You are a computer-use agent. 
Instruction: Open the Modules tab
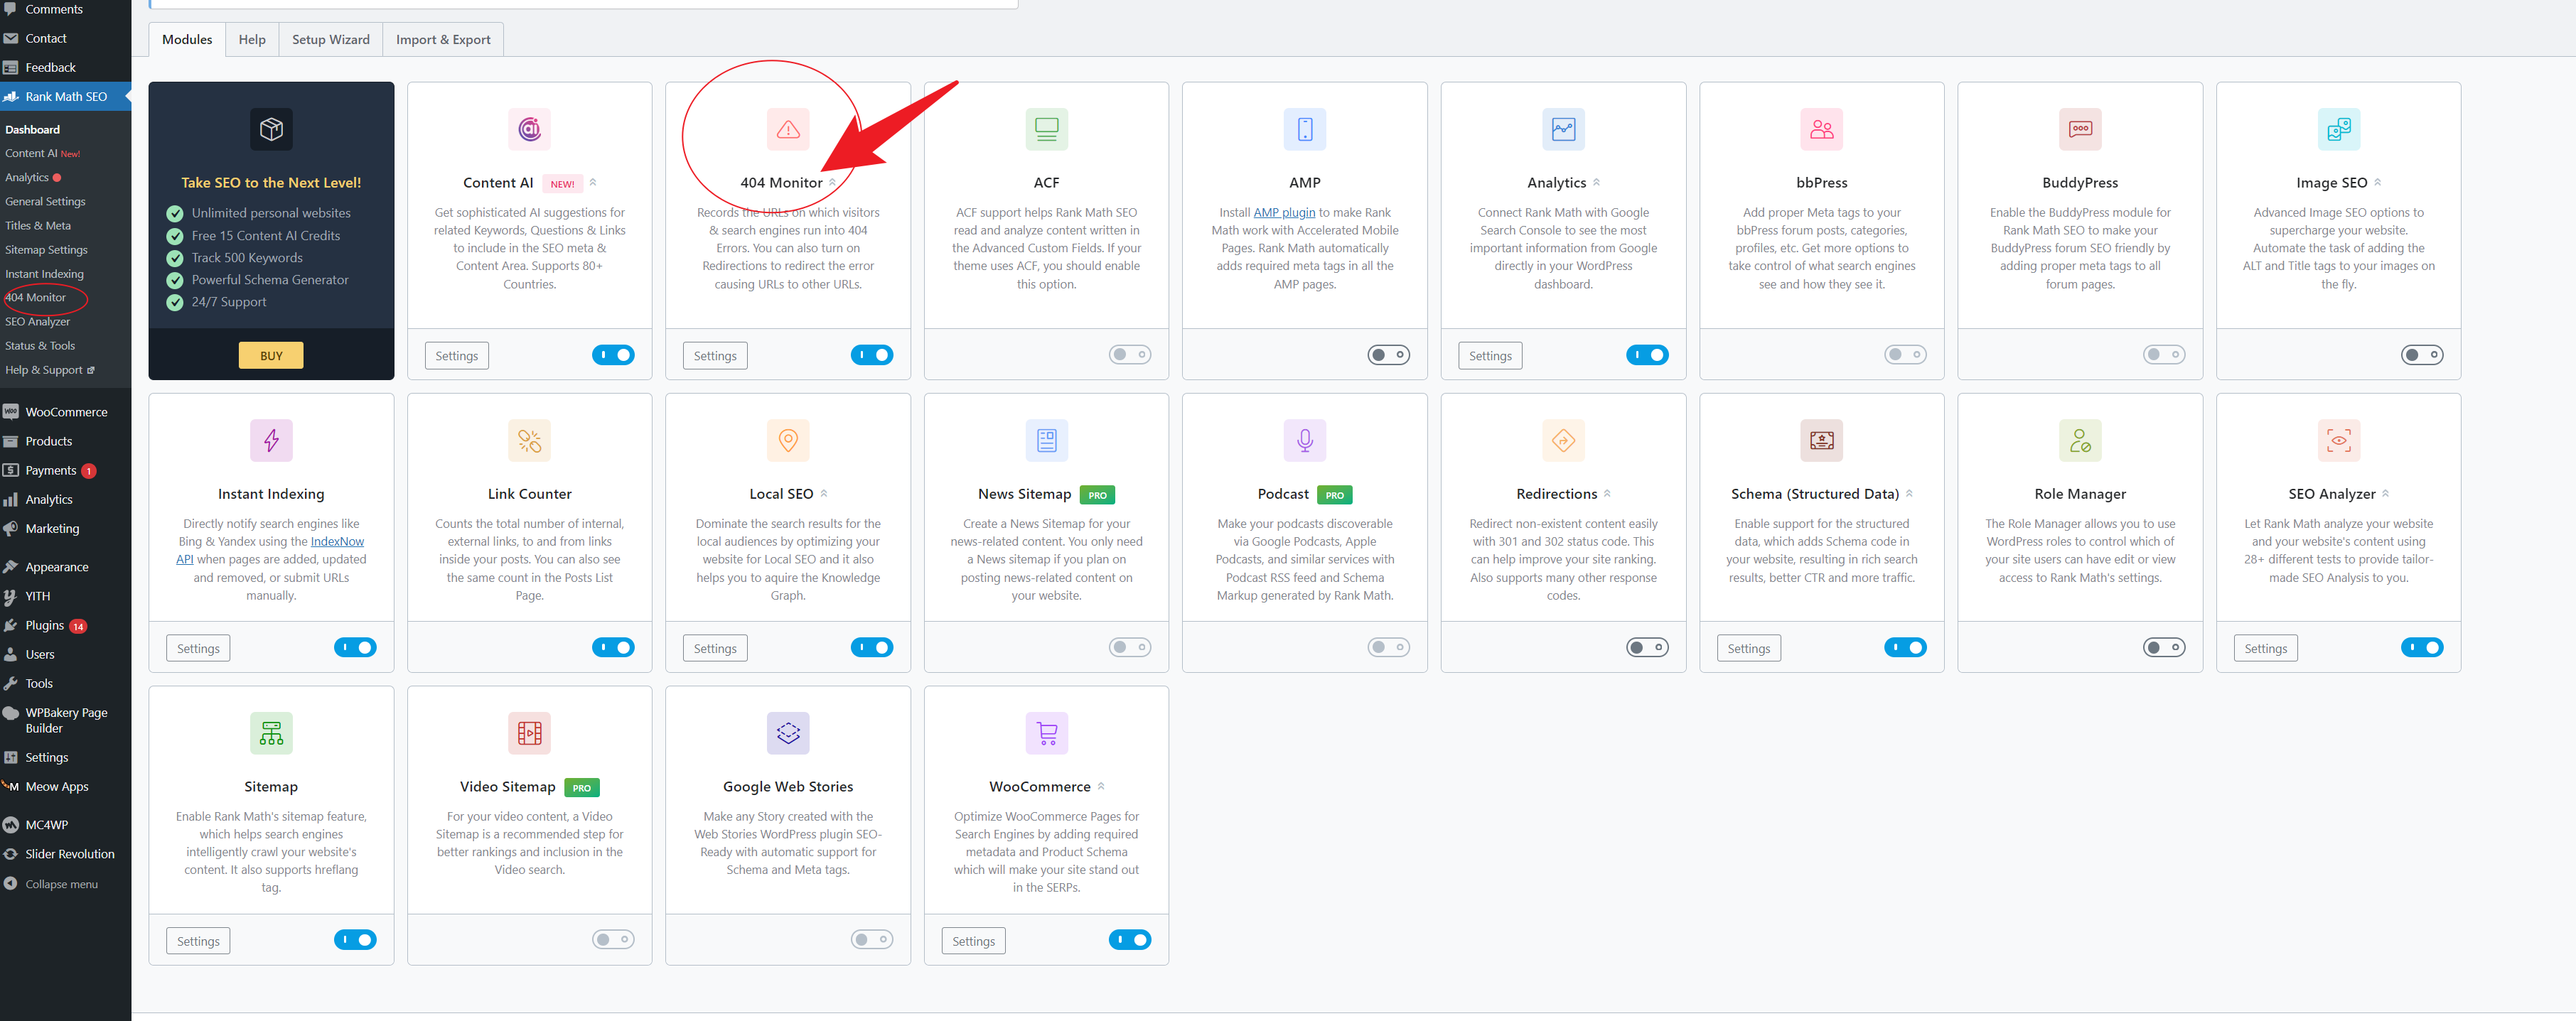[x=187, y=38]
